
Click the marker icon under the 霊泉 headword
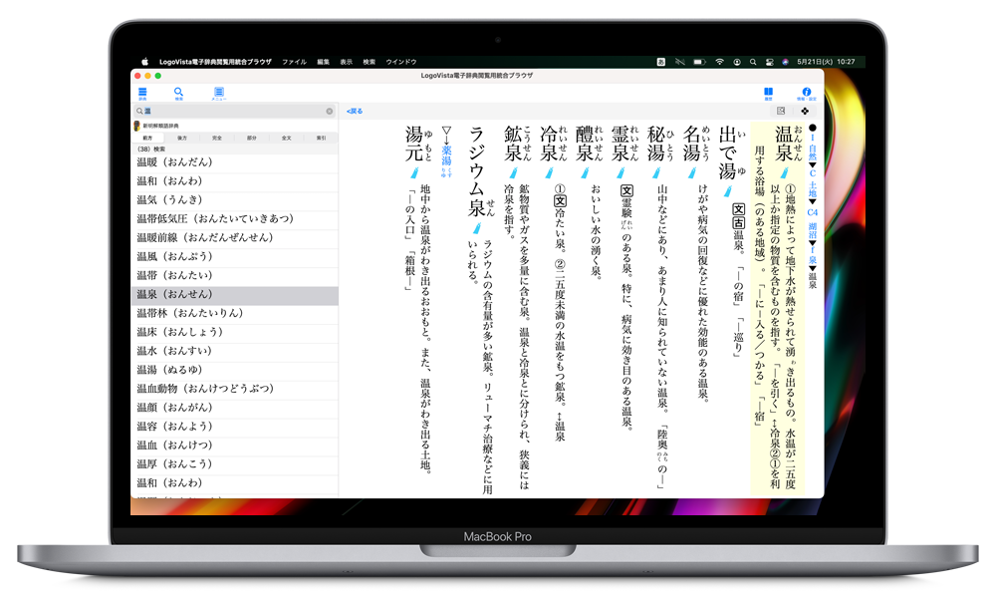tap(621, 172)
